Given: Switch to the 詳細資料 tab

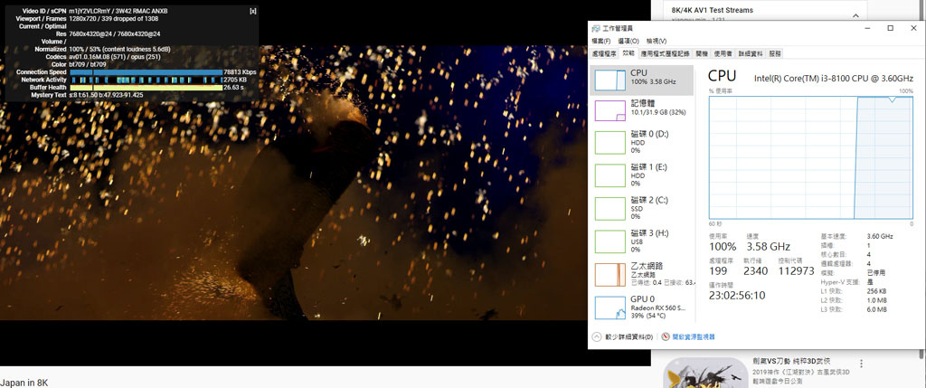Looking at the screenshot, I should coord(750,53).
